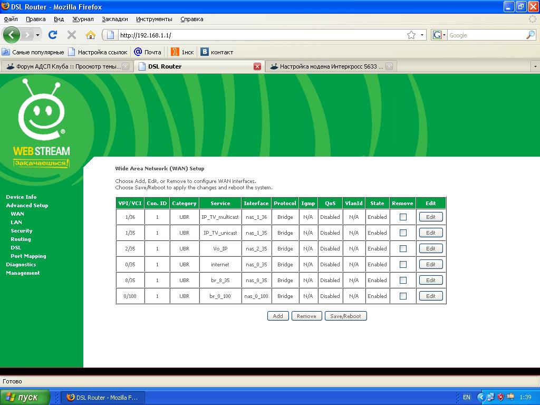Check Remove for br_0_100 row
The height and width of the screenshot is (405, 540).
pos(403,296)
